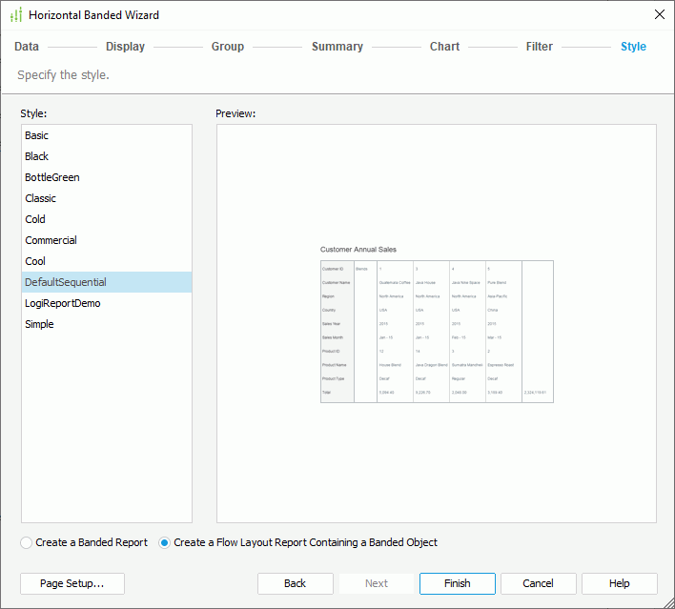Choose Flow Layout Report with Banded Object
This screenshot has height=609, width=675.
point(165,542)
